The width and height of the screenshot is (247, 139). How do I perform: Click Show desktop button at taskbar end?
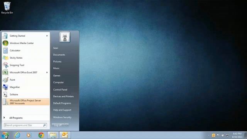pyautogui.click(x=245, y=135)
